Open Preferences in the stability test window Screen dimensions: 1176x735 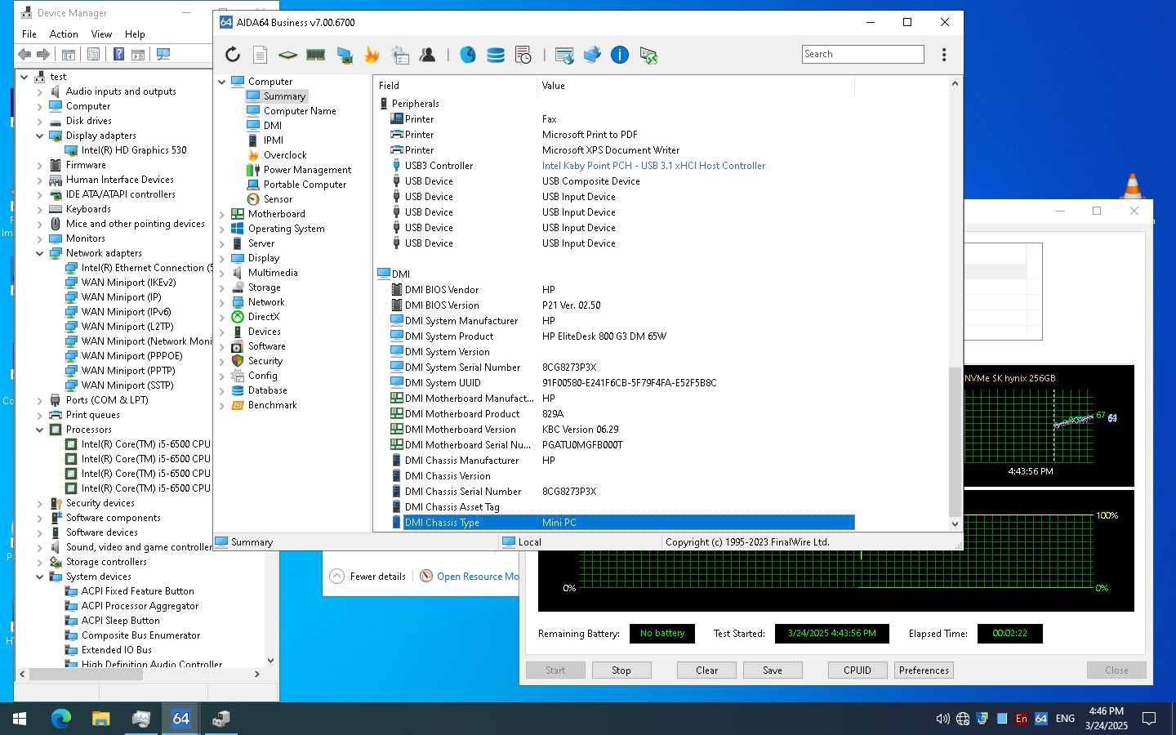(924, 670)
